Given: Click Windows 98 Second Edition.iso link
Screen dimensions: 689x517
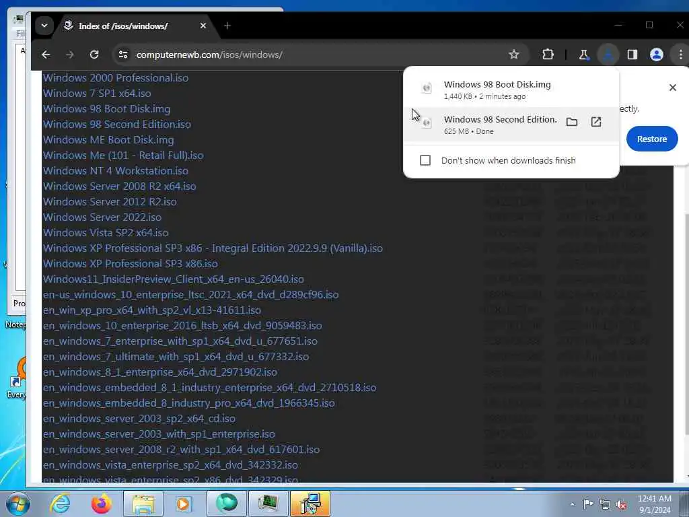Looking at the screenshot, I should pos(117,124).
